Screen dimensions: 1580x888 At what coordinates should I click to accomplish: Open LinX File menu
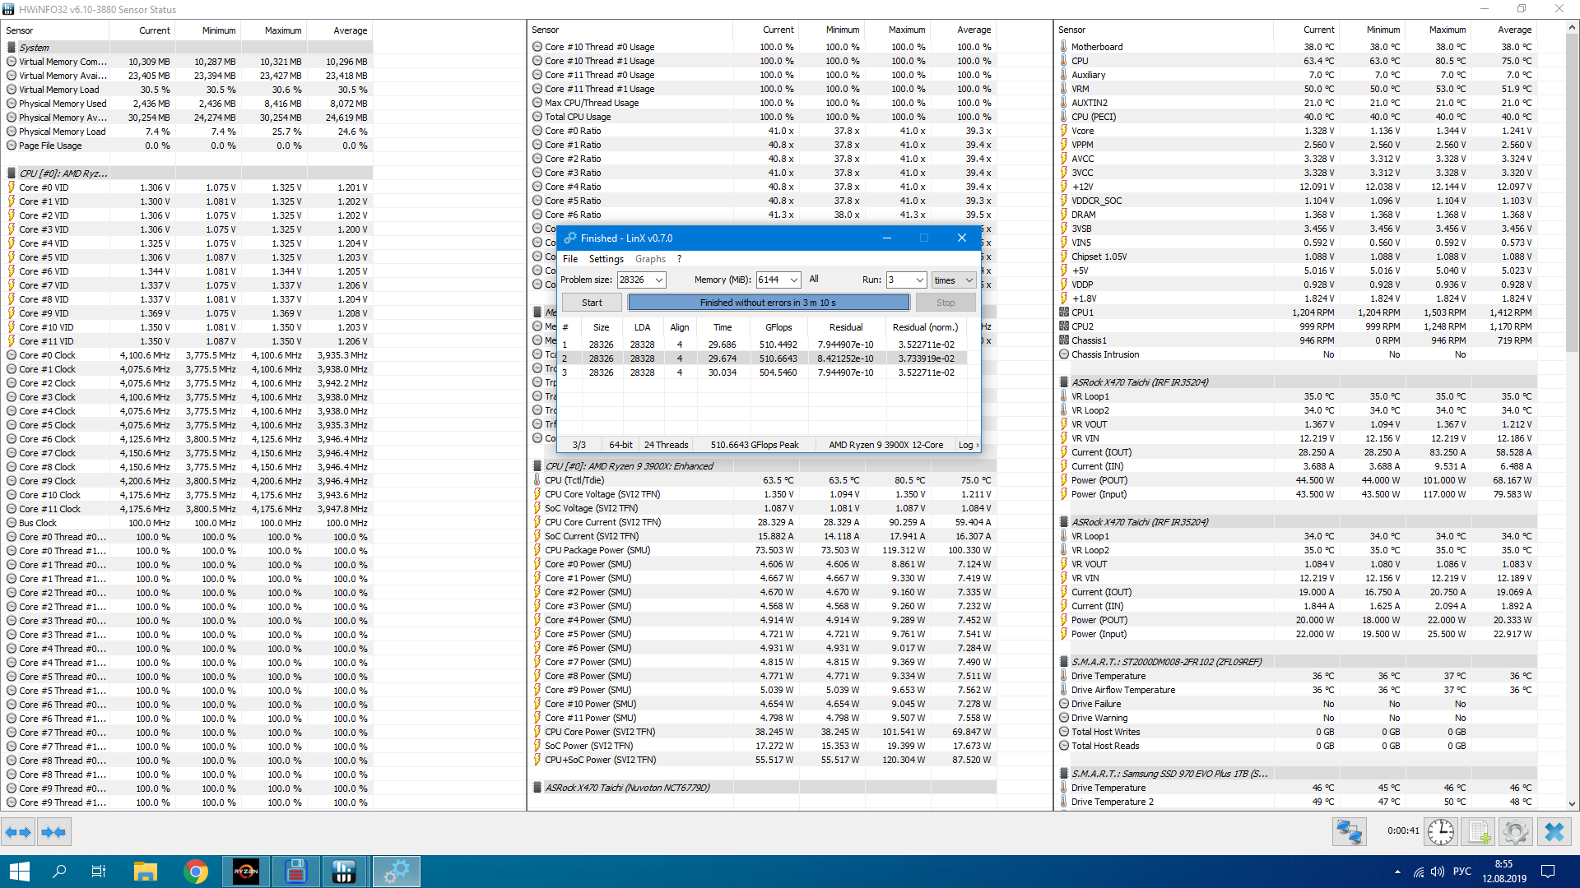pyautogui.click(x=569, y=259)
